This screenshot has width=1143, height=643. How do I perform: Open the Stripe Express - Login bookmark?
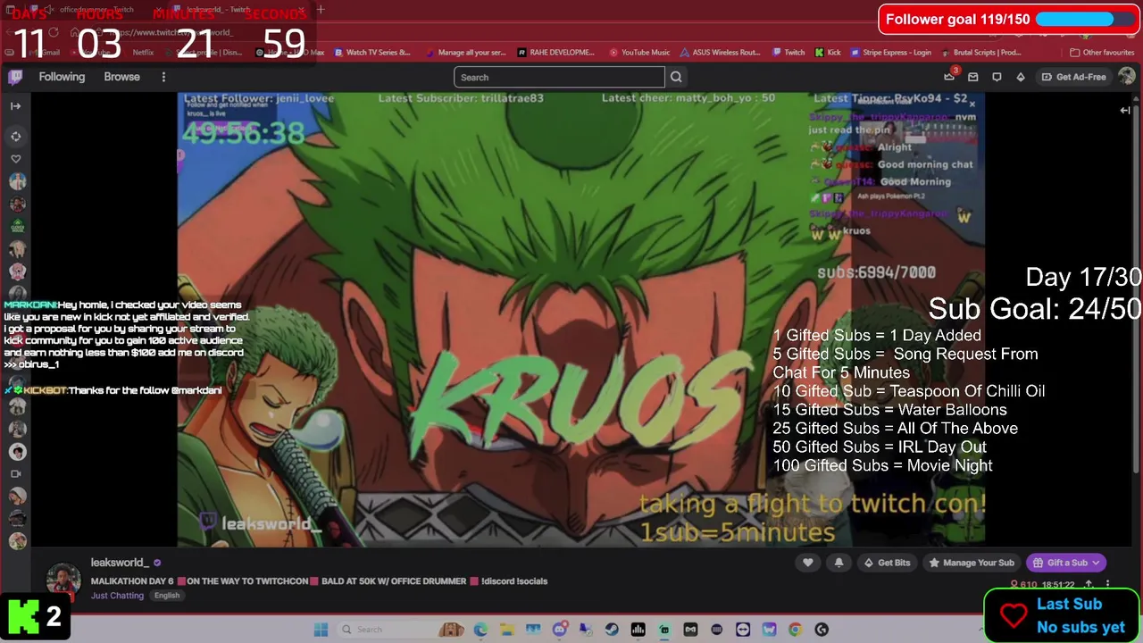(890, 53)
